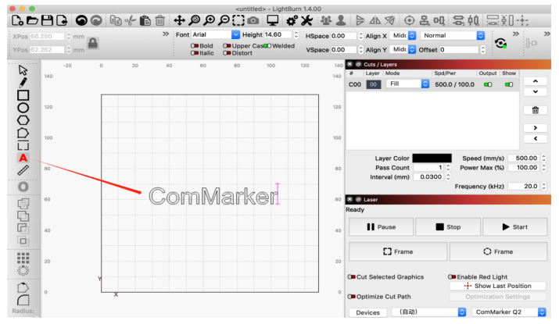
Task: Click the aspect ratio lock icon
Action: pyautogui.click(x=93, y=44)
